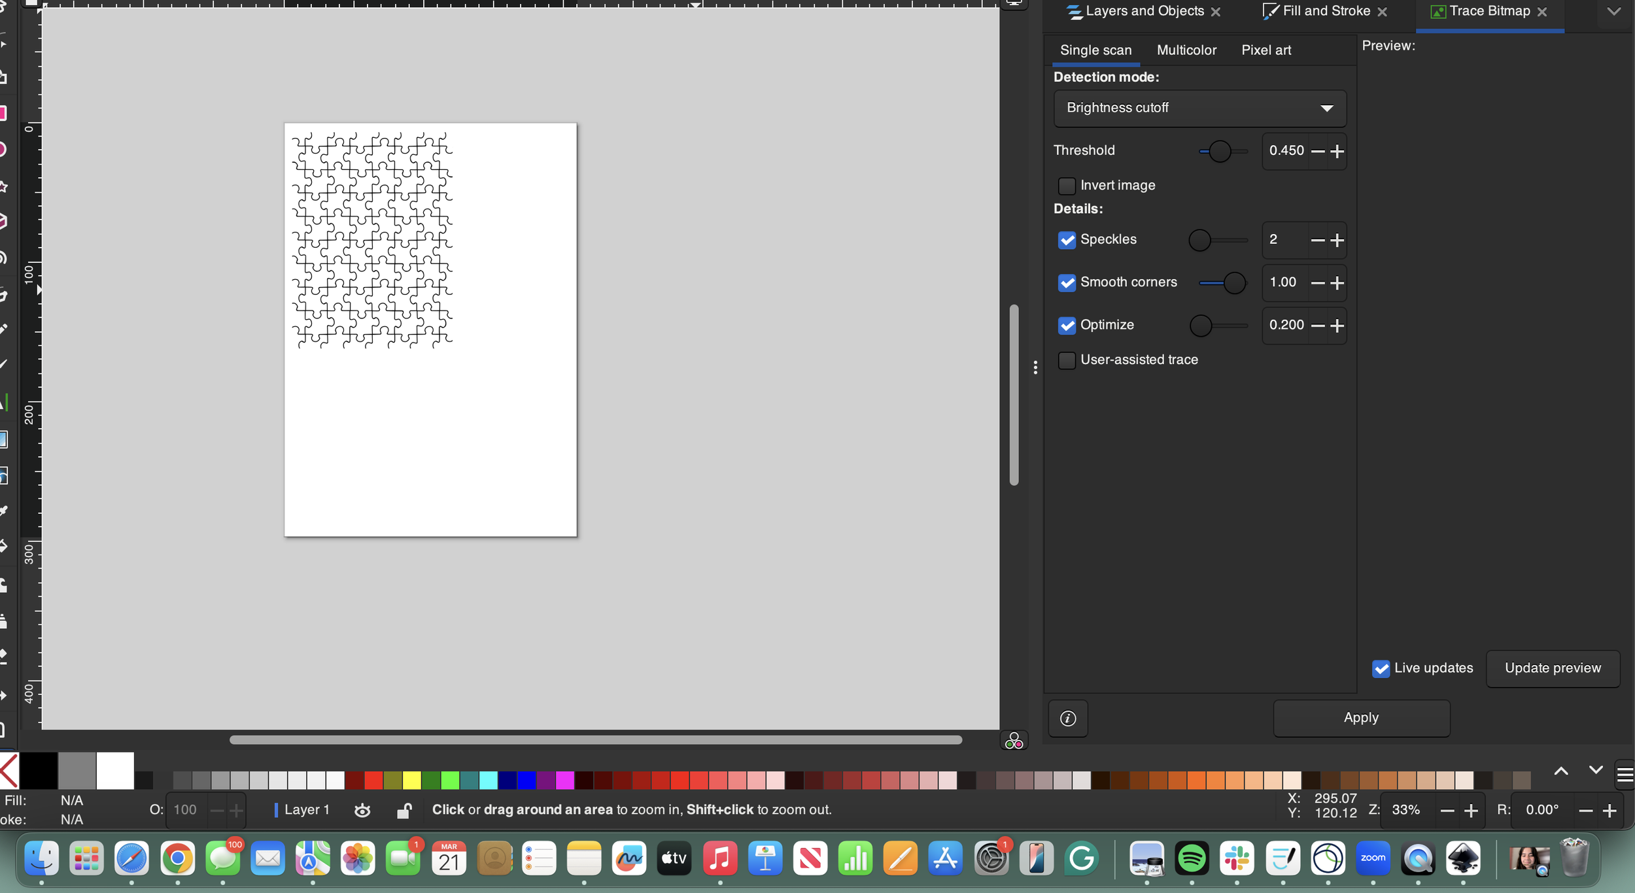Open Brightness cutoff detection mode dropdown

1199,109
